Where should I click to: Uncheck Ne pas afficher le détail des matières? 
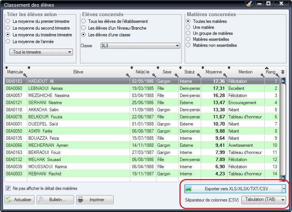click(8, 188)
